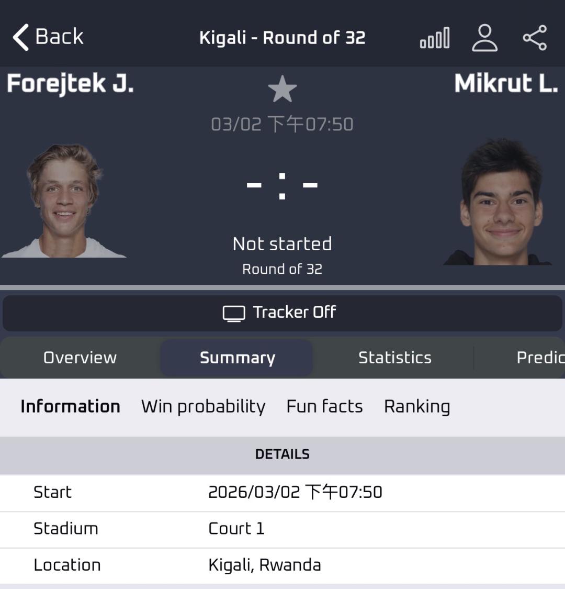
Task: Switch to the Ranking sub-tab
Action: (417, 407)
